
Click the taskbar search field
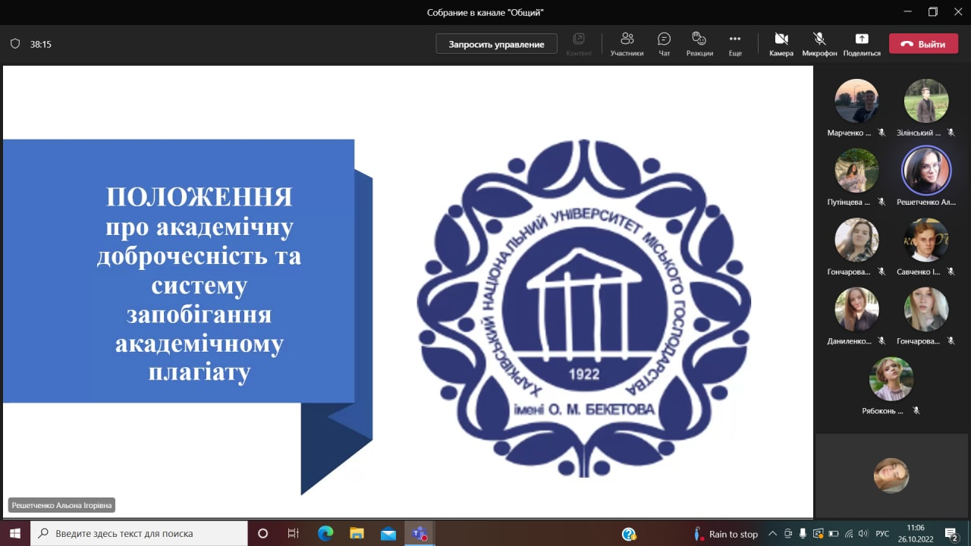[x=139, y=533]
